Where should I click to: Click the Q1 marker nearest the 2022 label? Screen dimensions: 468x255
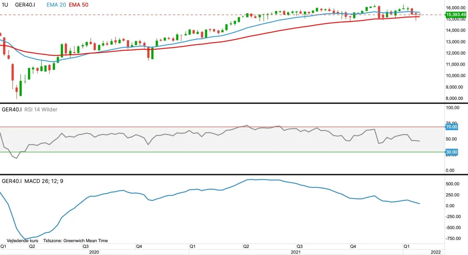(406, 246)
